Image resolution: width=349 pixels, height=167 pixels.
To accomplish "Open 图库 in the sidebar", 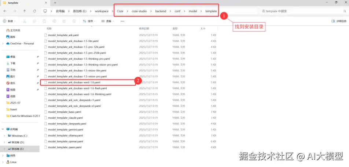I will (11, 37).
